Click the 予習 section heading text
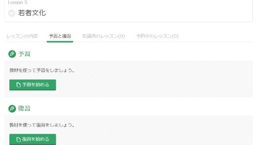The height and width of the screenshot is (145, 258). 24,54
